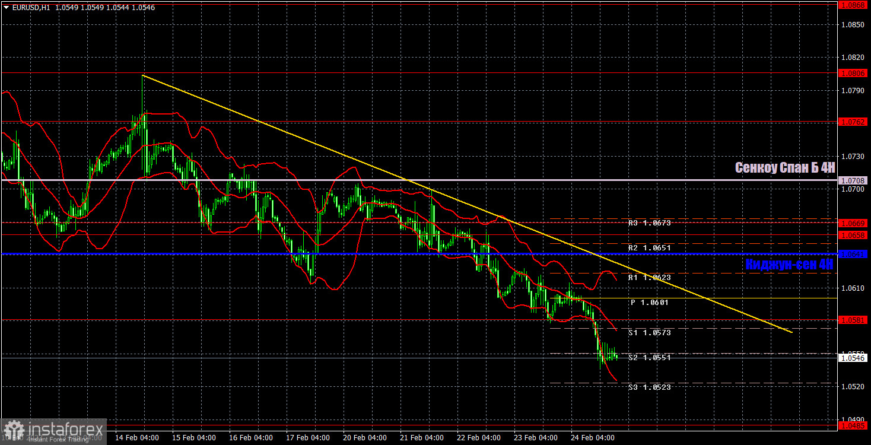The height and width of the screenshot is (445, 871).
Task: Click the 16 Feb 04:00 time label
Action: pyautogui.click(x=251, y=438)
